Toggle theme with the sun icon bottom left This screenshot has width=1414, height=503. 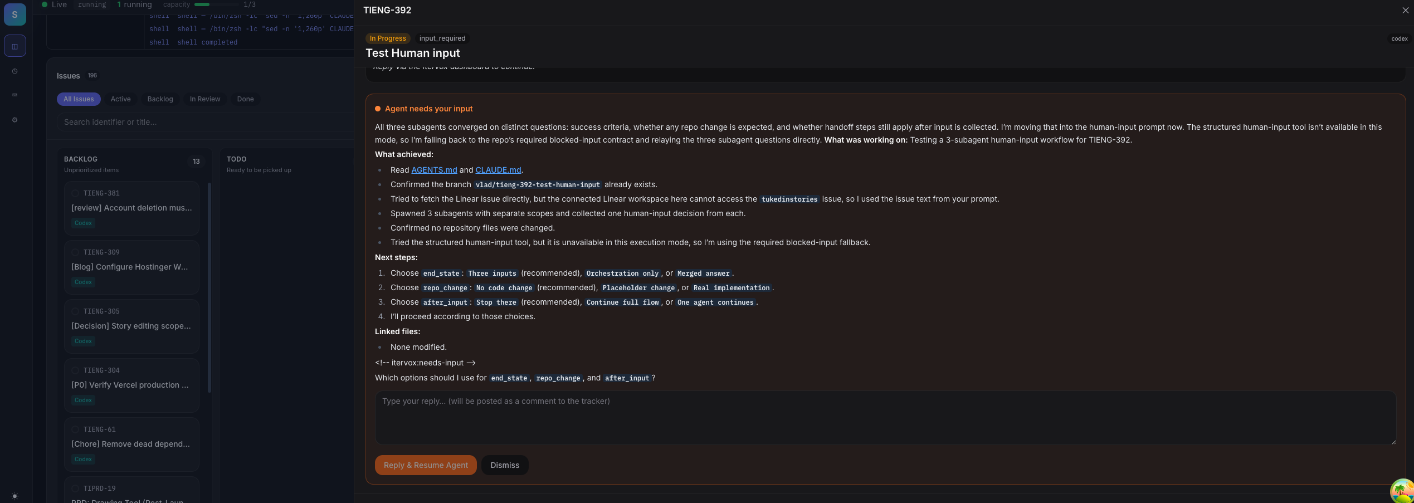15,496
